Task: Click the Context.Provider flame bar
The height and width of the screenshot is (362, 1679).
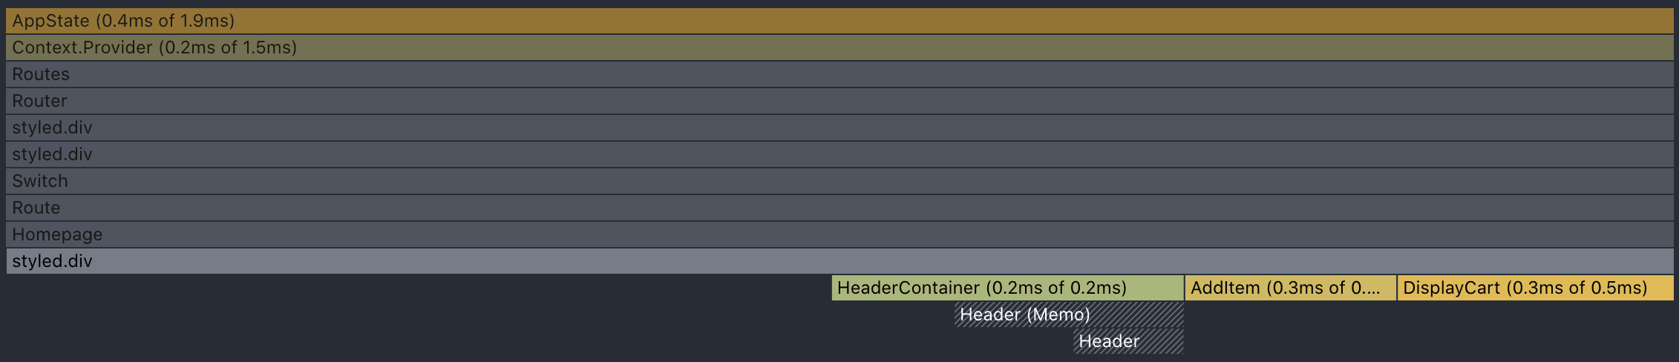Action: (x=839, y=47)
